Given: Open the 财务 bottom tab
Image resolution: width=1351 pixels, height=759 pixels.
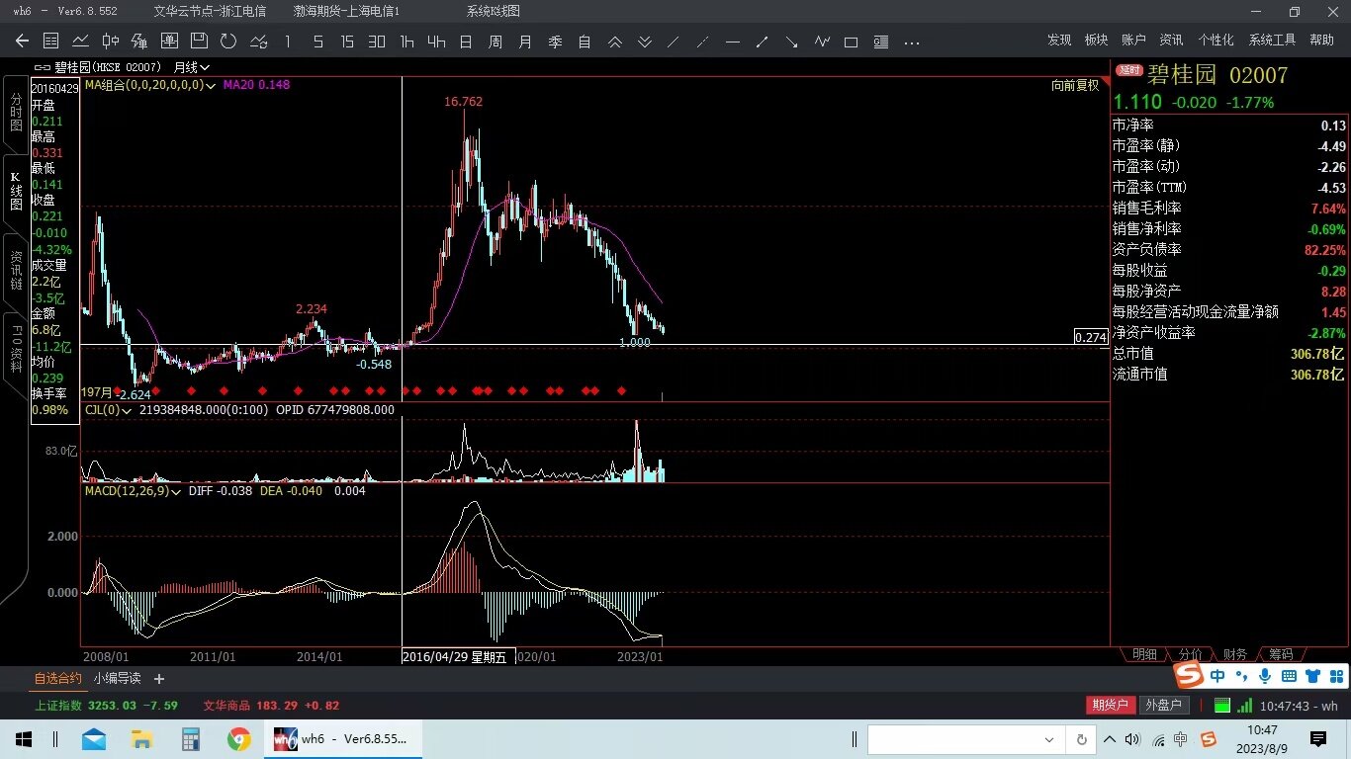Looking at the screenshot, I should tap(1235, 654).
